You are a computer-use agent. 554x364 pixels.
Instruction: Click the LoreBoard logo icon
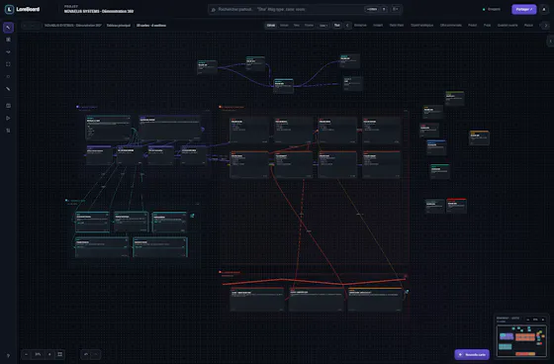coord(10,10)
